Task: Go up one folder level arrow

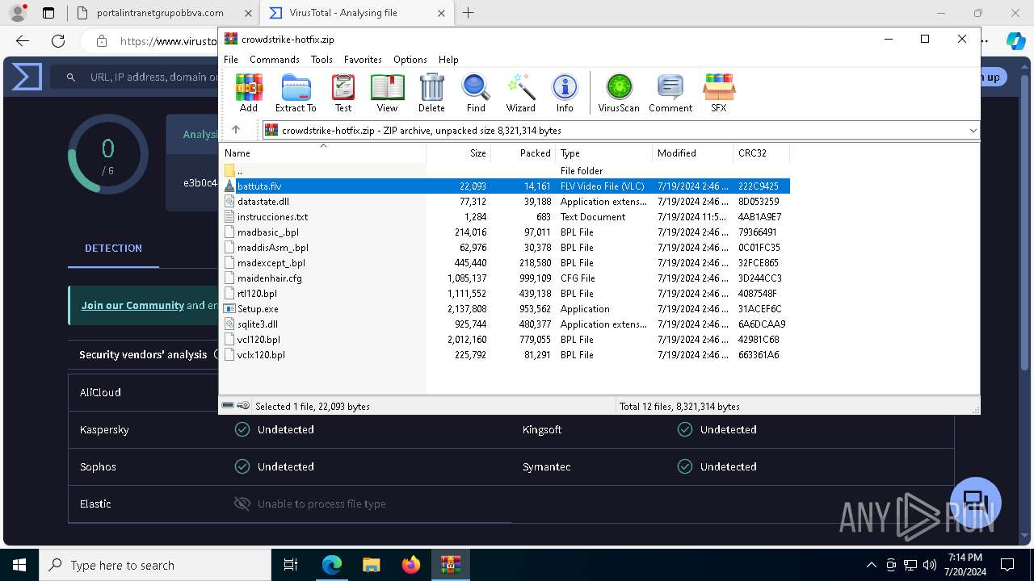Action: [236, 130]
